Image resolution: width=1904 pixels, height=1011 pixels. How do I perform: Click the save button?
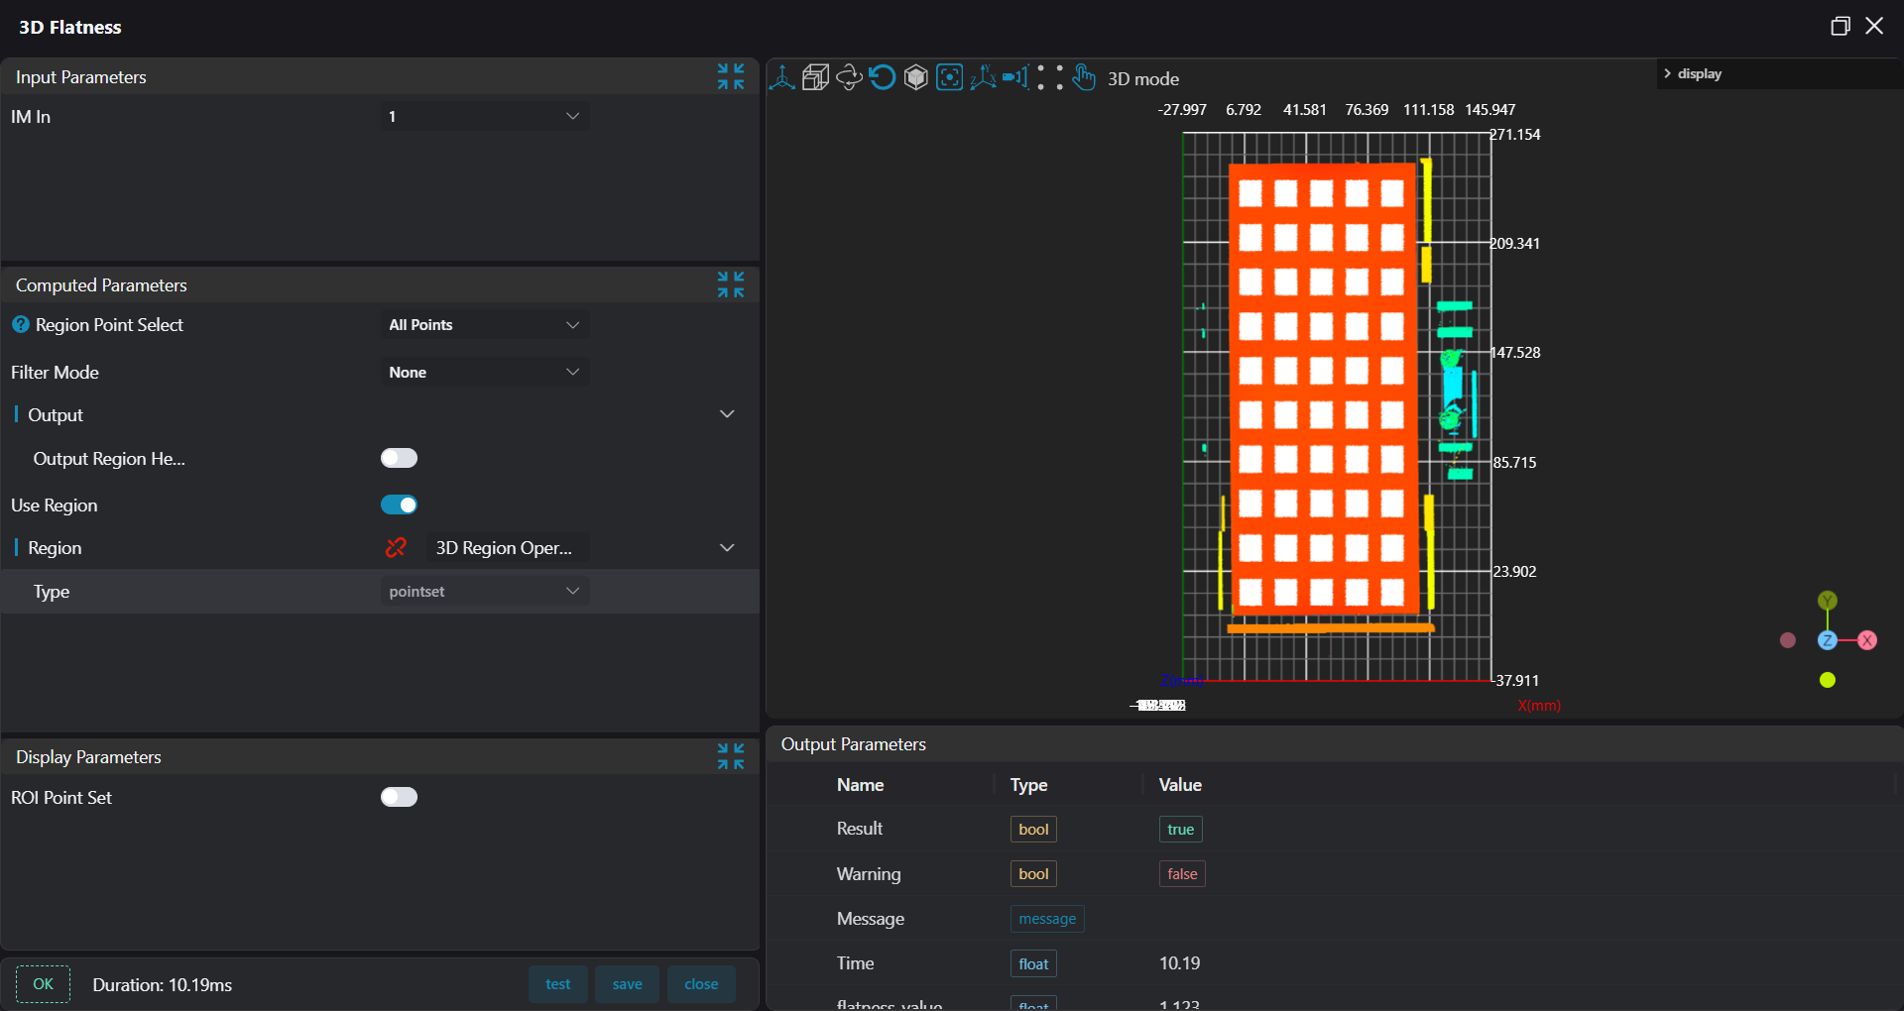click(x=627, y=984)
